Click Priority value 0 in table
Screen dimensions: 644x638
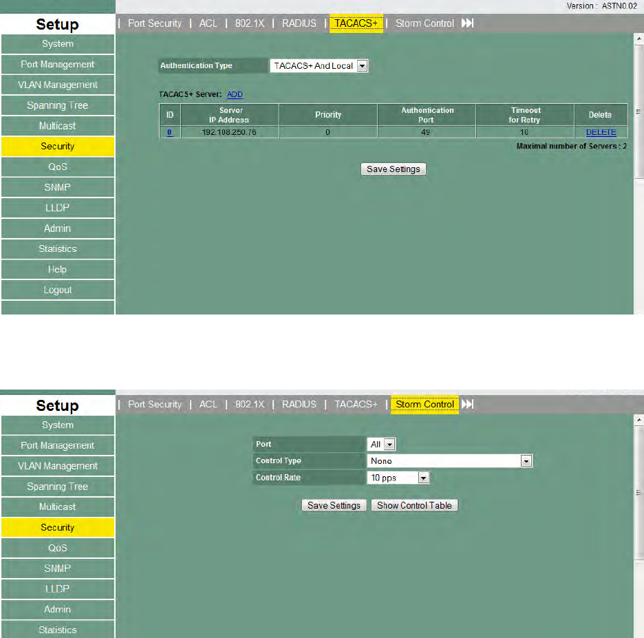pyautogui.click(x=328, y=132)
